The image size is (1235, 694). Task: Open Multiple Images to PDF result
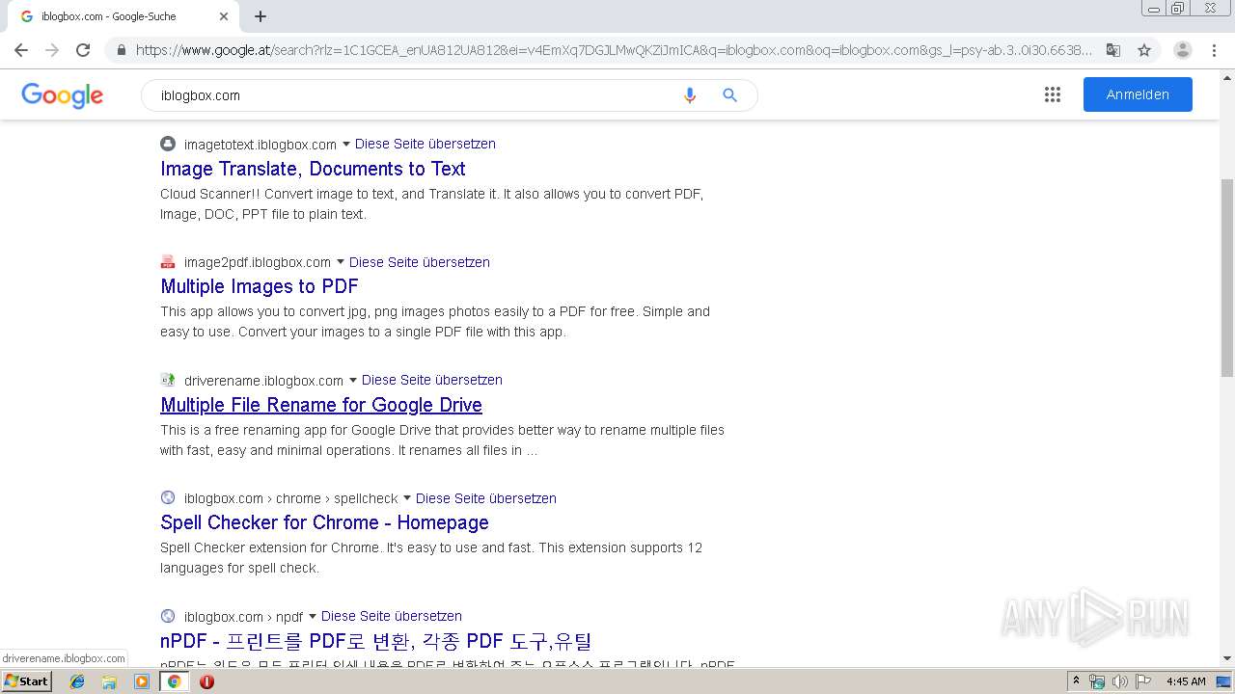260,286
